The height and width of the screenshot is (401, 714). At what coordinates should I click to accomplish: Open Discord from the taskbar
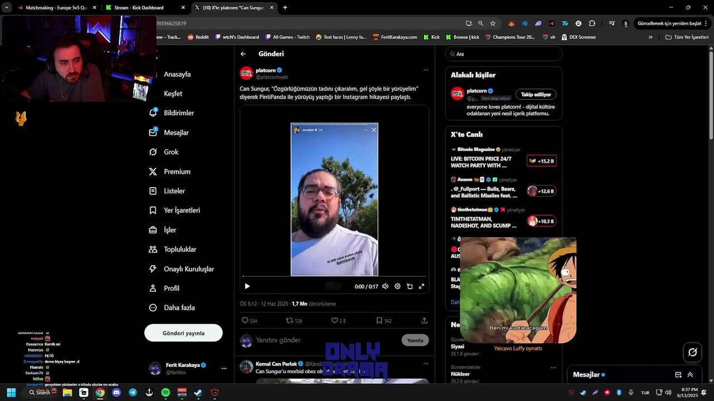pyautogui.click(x=116, y=393)
